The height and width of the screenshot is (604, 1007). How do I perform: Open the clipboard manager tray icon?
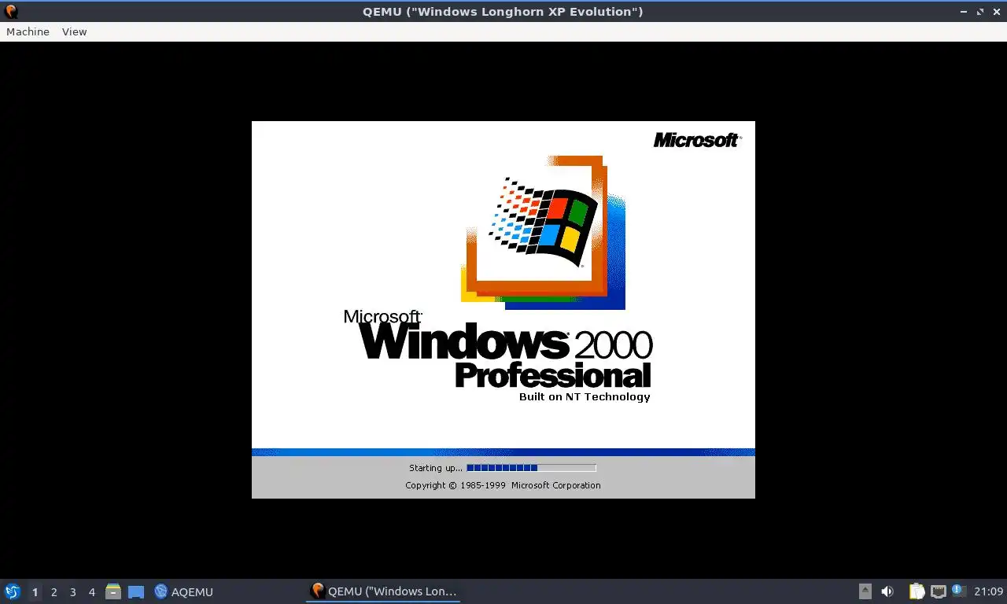(x=917, y=591)
